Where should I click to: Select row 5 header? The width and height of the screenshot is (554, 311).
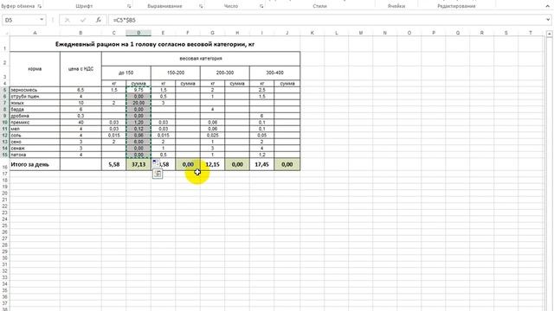pos(4,90)
